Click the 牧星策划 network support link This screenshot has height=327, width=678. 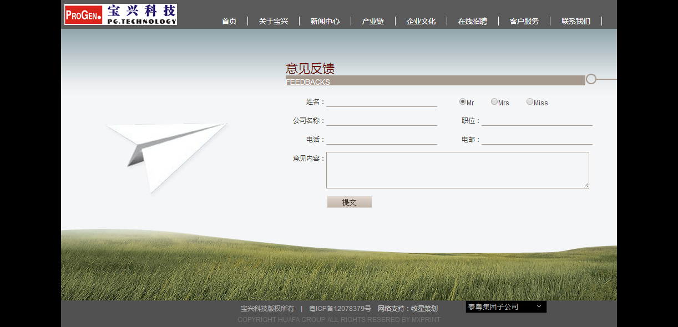[425, 308]
